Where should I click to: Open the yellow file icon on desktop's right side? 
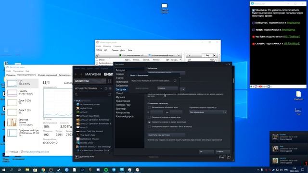298,96
